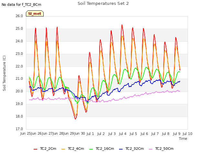Image resolution: width=207 pixels, height=155 pixels.
Task: Select the TC2_2Cm legend entry
Action: coord(45,149)
